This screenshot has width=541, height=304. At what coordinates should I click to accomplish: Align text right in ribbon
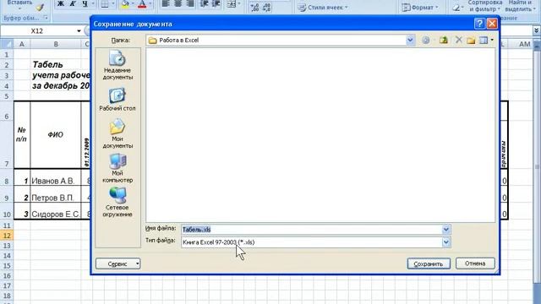click(190, 3)
